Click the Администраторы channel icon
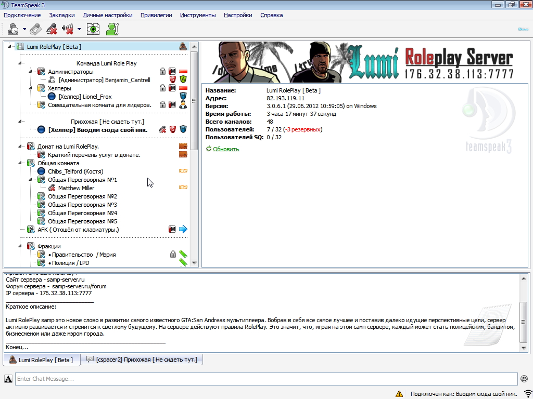 click(x=41, y=72)
